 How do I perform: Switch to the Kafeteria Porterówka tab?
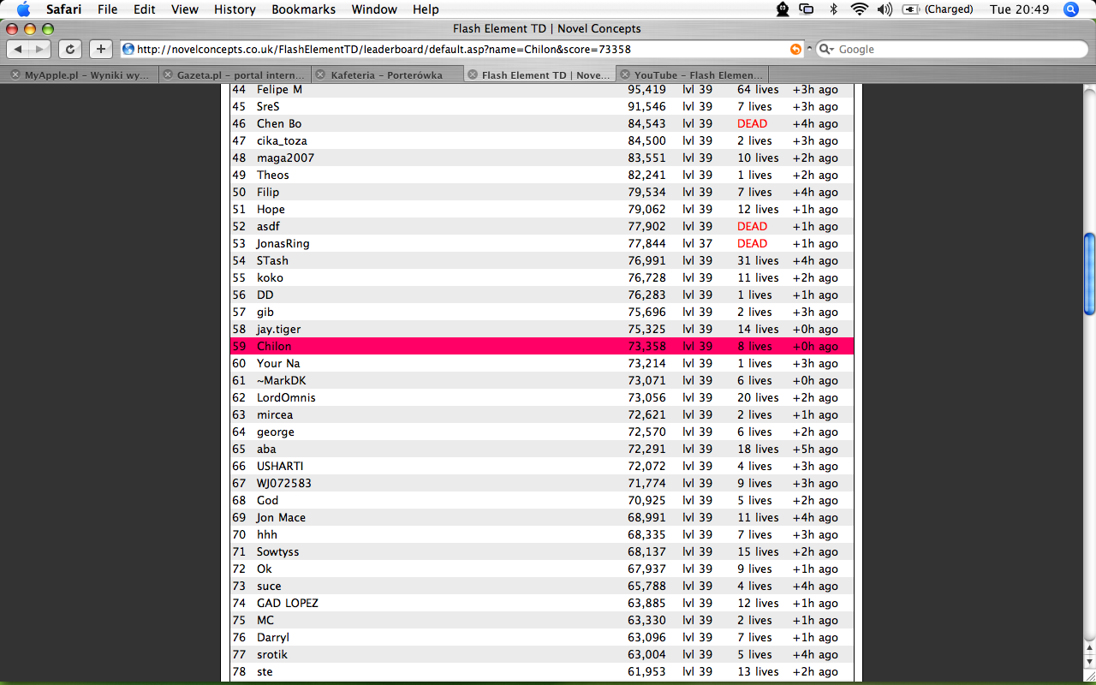click(386, 75)
